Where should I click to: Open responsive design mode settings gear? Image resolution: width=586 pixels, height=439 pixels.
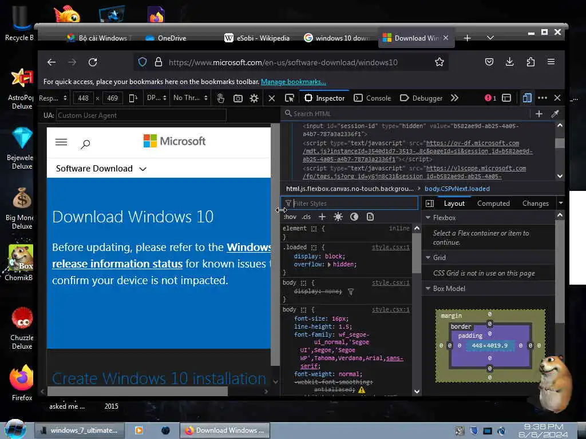click(254, 98)
